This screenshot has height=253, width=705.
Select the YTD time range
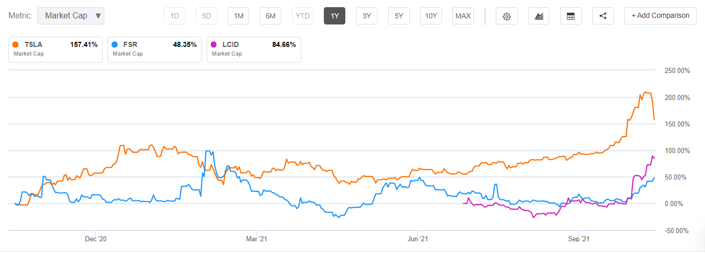303,16
